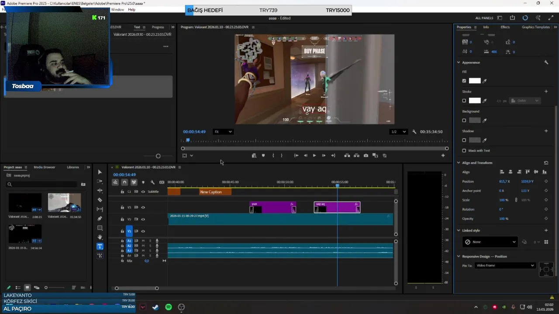Open the fill color swatch
The width and height of the screenshot is (559, 314).
[x=475, y=81]
